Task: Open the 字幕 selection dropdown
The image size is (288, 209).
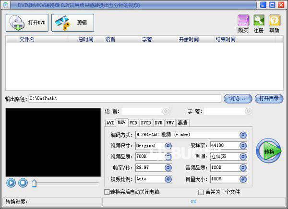Action: pyautogui.click(x=248, y=111)
